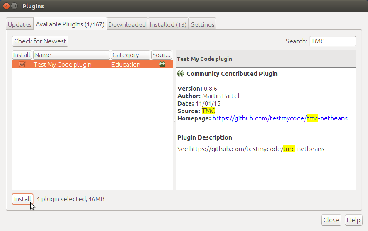
Task: Click the Install button
Action: click(22, 199)
